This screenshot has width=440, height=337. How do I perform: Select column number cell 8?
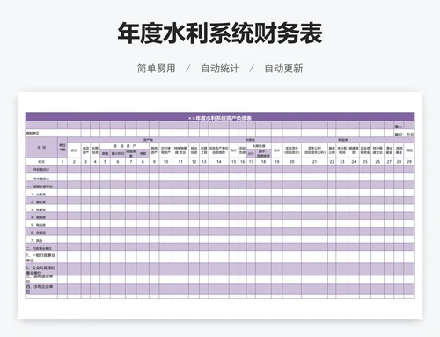pos(143,162)
